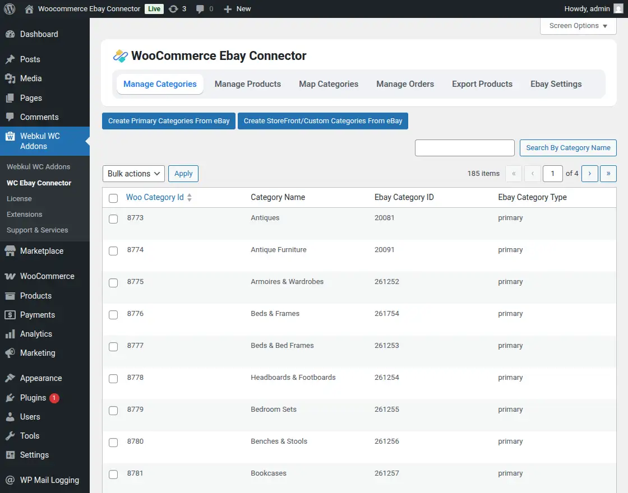Image resolution: width=628 pixels, height=493 pixels.
Task: Click the Comments bubble sidebar icon
Action: 10,117
